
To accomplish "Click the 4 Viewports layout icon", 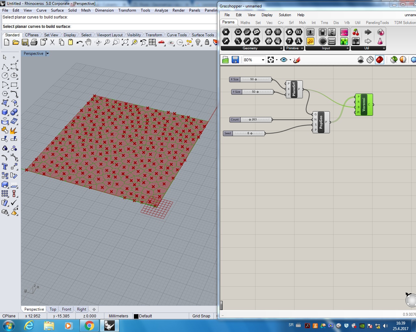I will coord(152,42).
